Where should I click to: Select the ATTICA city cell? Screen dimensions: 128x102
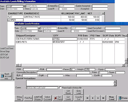tap(65, 39)
